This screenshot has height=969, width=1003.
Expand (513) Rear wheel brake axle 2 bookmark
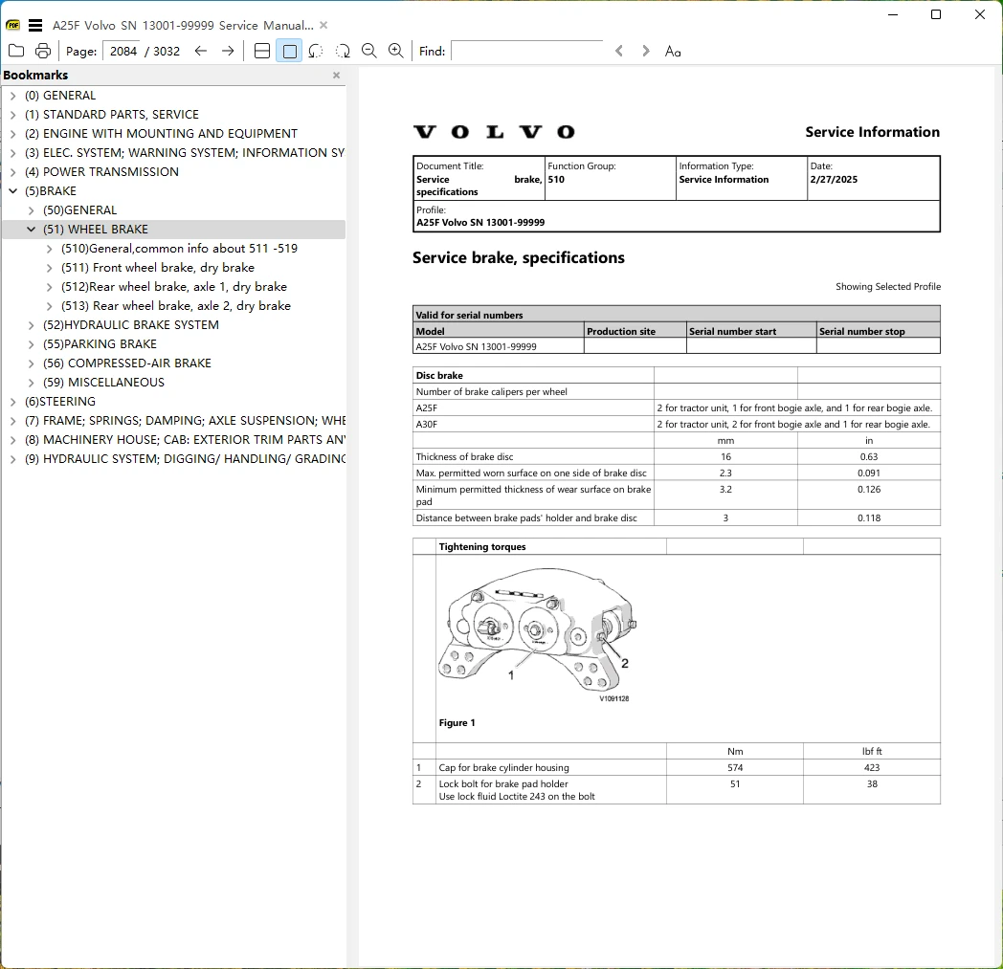pyautogui.click(x=49, y=306)
